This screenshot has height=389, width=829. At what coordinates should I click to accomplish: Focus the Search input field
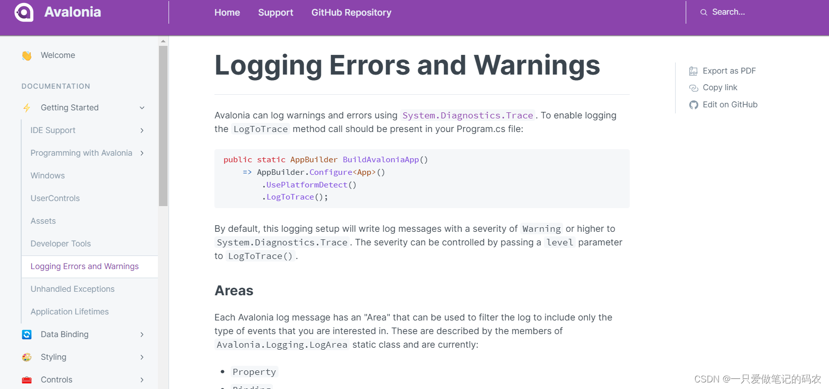(x=729, y=12)
